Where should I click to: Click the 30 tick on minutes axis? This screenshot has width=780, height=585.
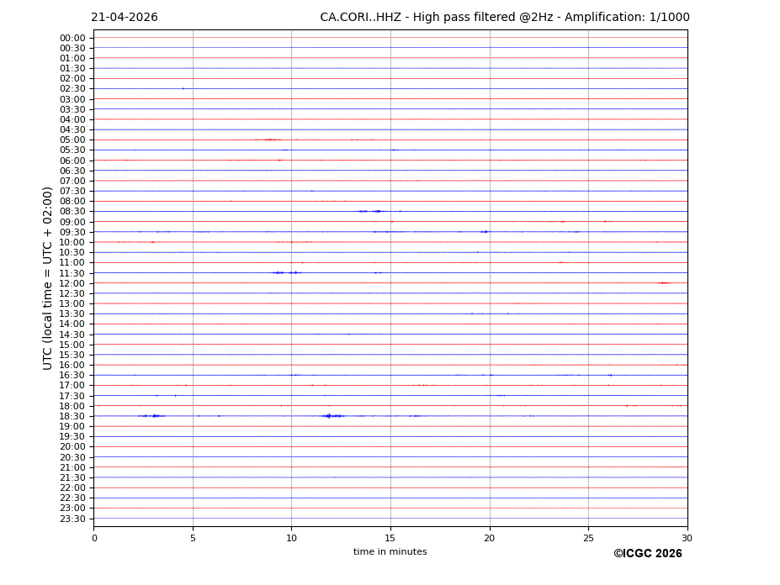point(687,538)
